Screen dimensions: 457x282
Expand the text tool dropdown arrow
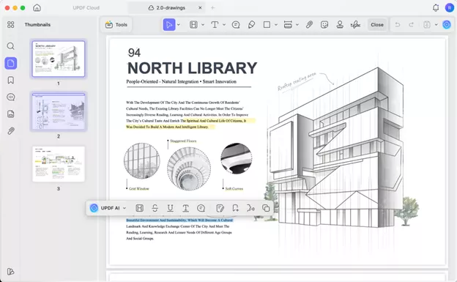coord(224,25)
